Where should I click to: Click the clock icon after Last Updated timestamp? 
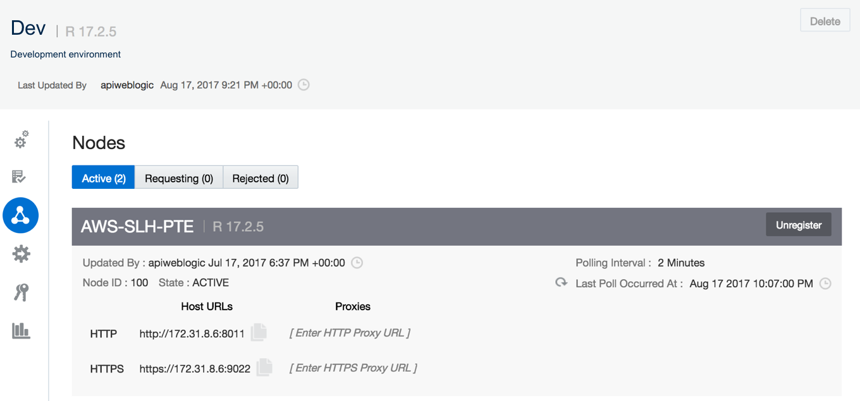[304, 85]
